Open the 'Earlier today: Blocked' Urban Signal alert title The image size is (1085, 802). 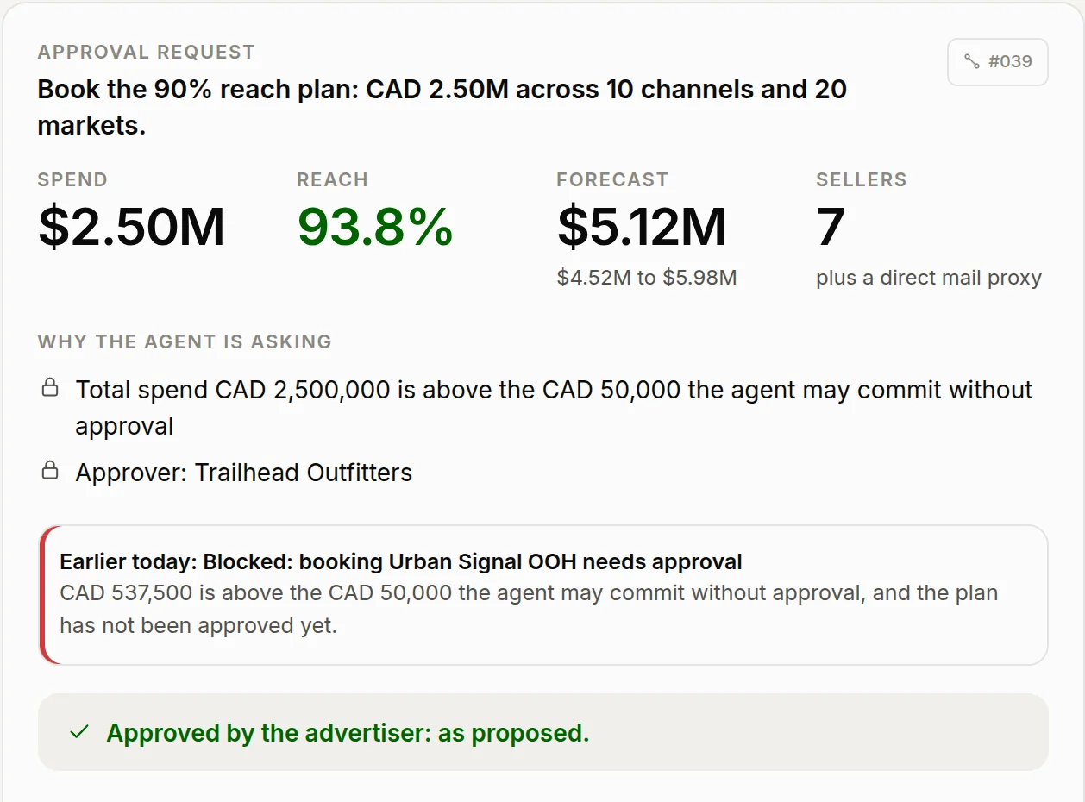(x=401, y=562)
